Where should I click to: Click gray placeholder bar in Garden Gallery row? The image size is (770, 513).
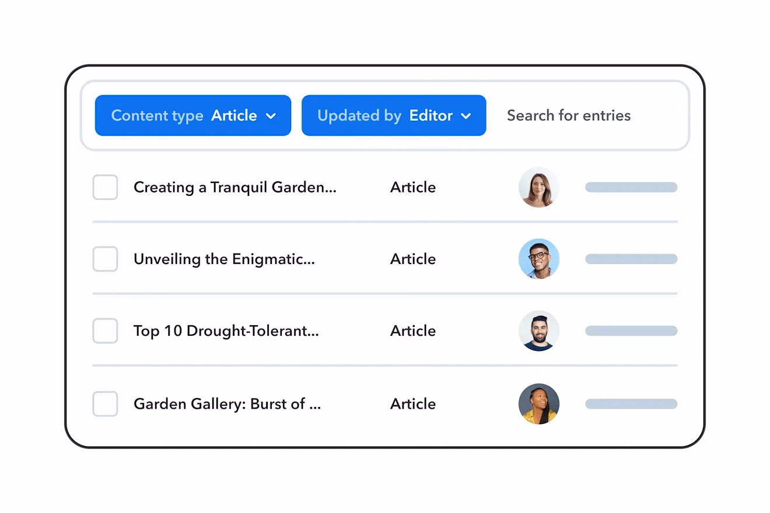pos(631,403)
